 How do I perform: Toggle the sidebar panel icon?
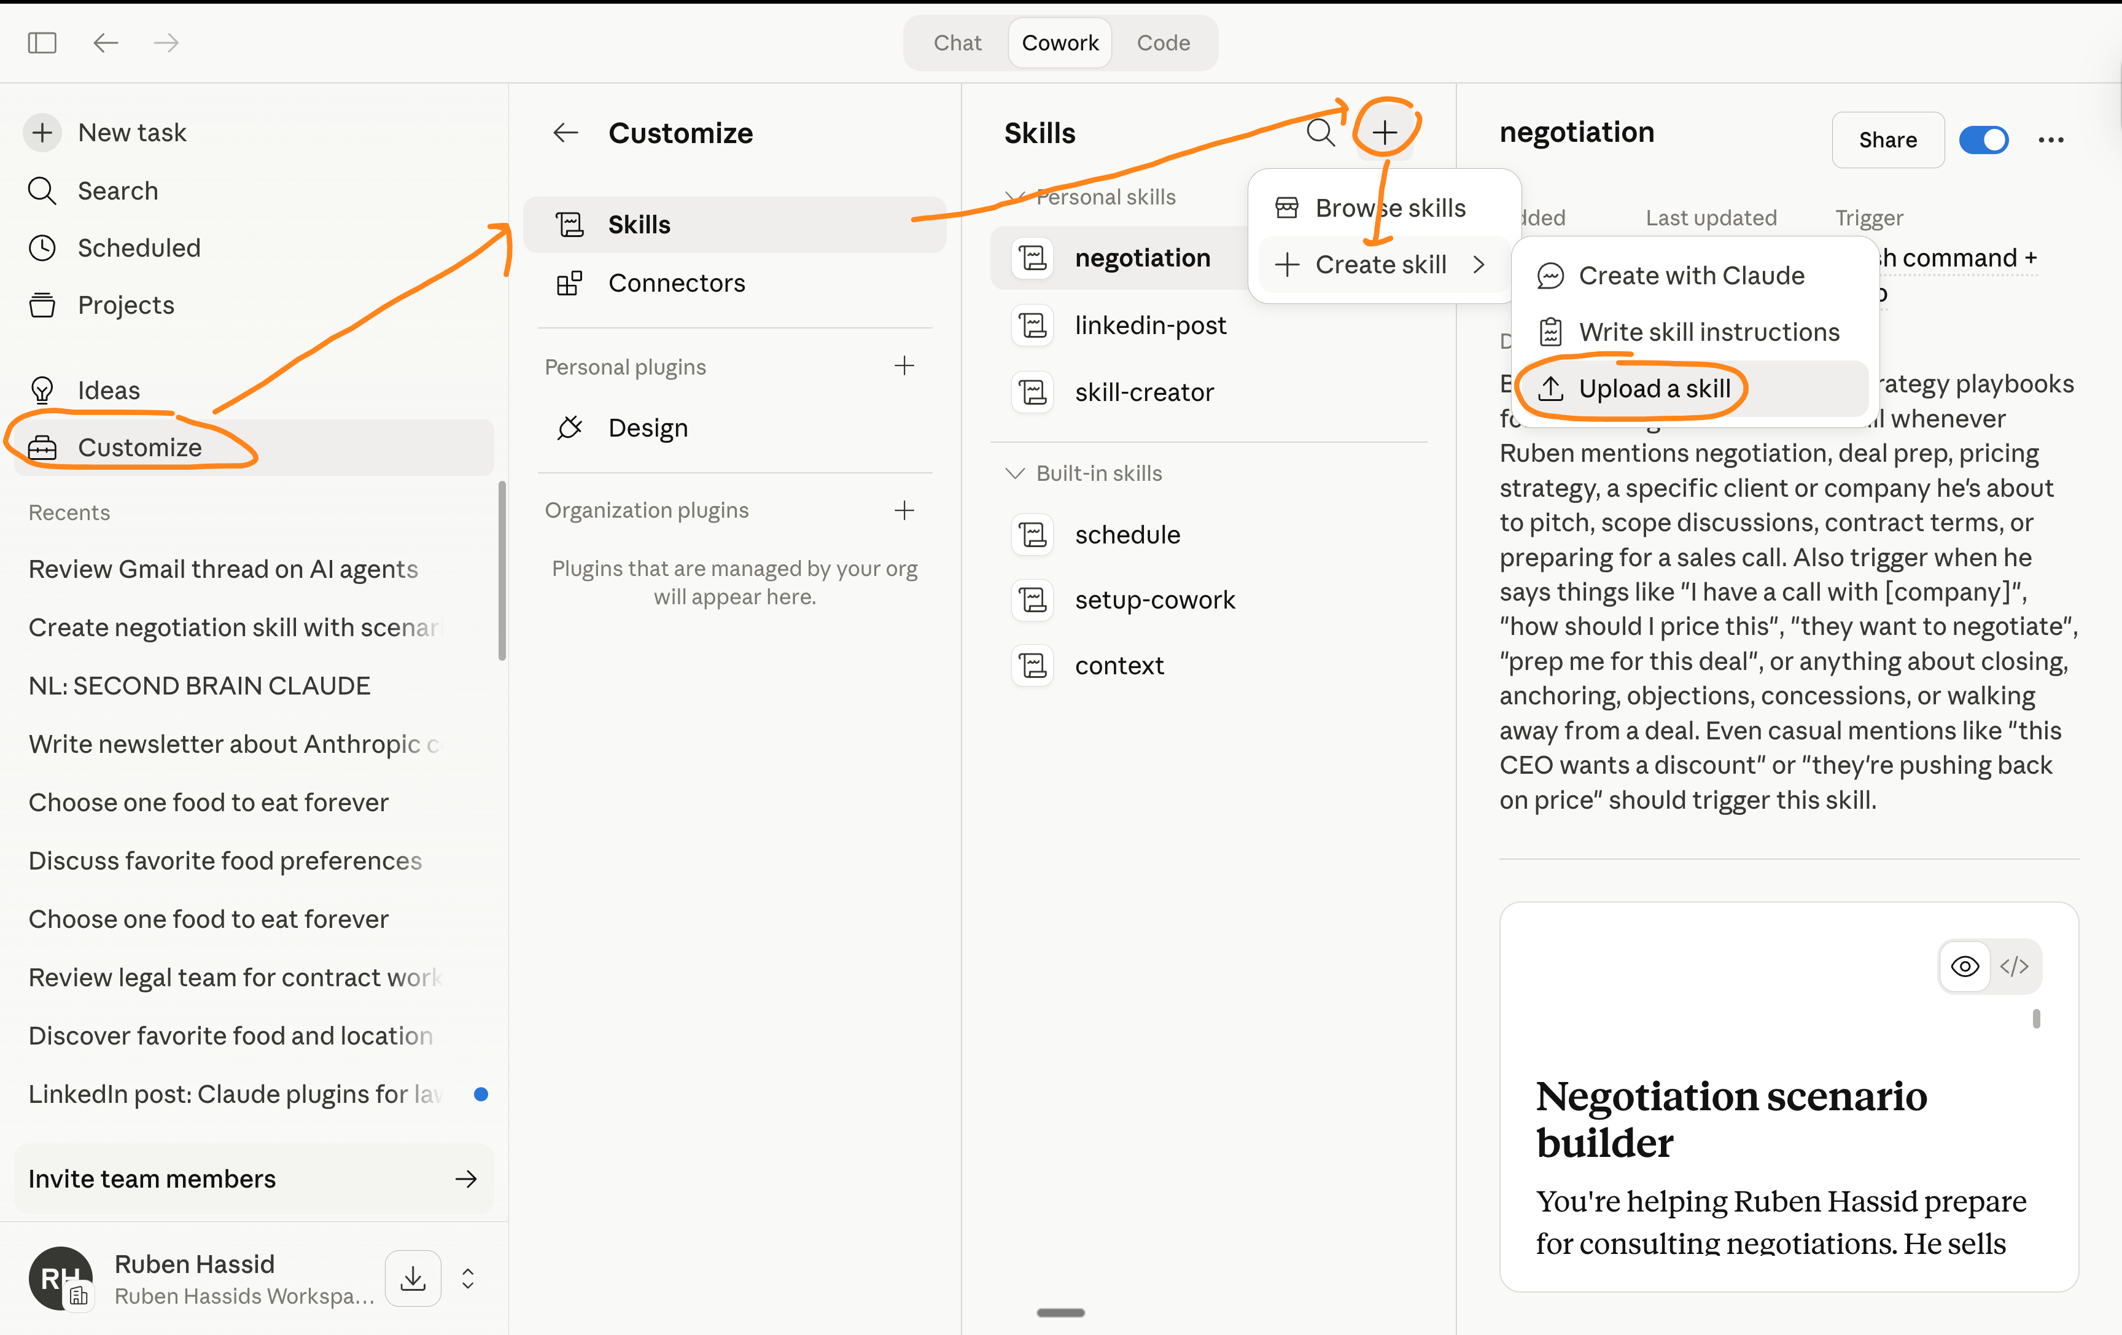coord(41,42)
